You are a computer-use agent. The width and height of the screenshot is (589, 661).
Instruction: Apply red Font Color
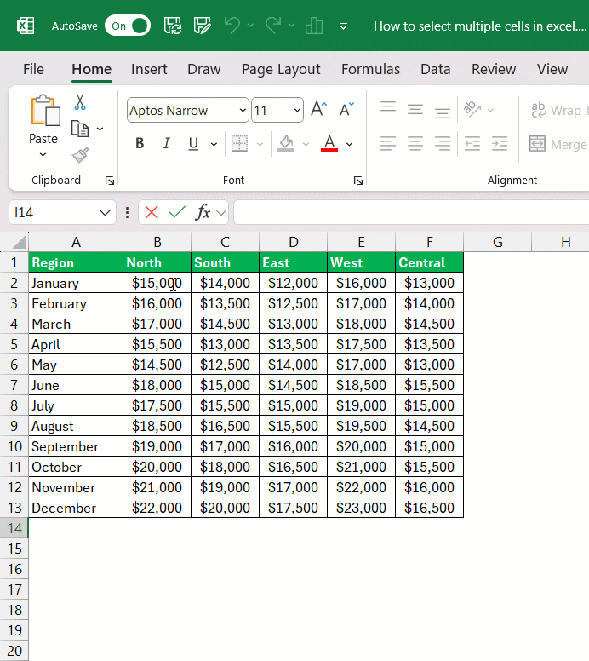tap(329, 144)
